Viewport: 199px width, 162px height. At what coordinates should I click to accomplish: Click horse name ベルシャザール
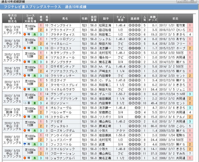pyautogui.click(x=61, y=112)
